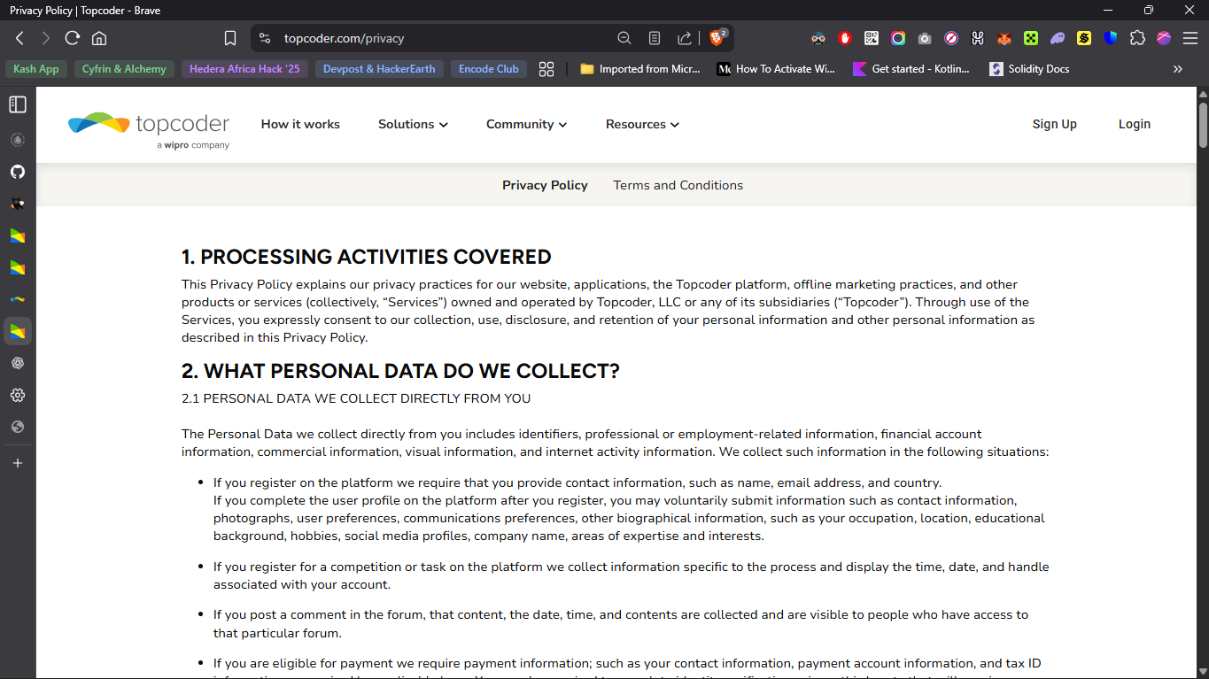Open the browser Extensions puzzle icon
The height and width of the screenshot is (679, 1209).
[x=1137, y=38]
